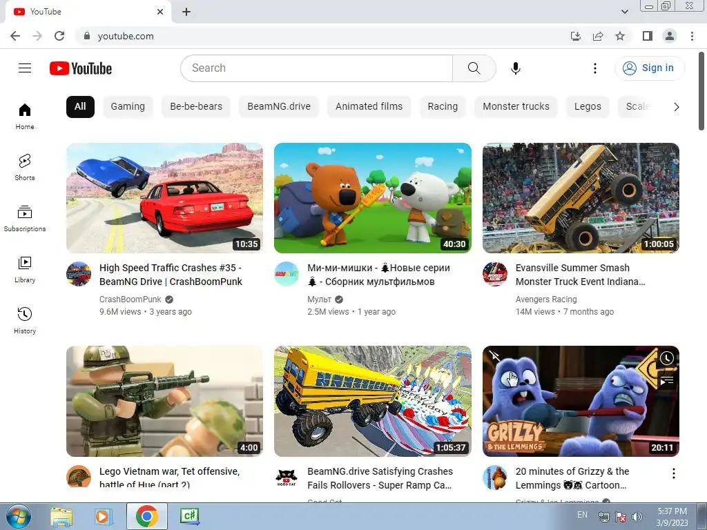Screen dimensions: 707x530
Task: Click volume speaker tray icon
Action: (637, 516)
